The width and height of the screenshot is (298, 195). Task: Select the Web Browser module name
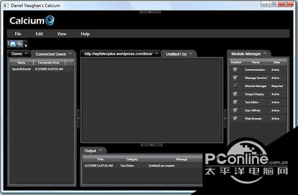pos(253,119)
